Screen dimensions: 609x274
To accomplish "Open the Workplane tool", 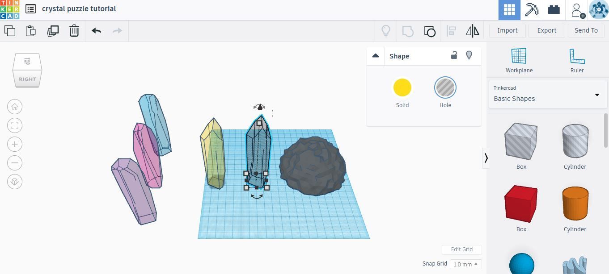I will [x=519, y=60].
